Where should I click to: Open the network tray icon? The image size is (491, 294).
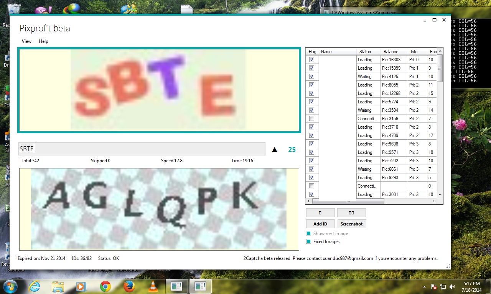pyautogui.click(x=443, y=286)
